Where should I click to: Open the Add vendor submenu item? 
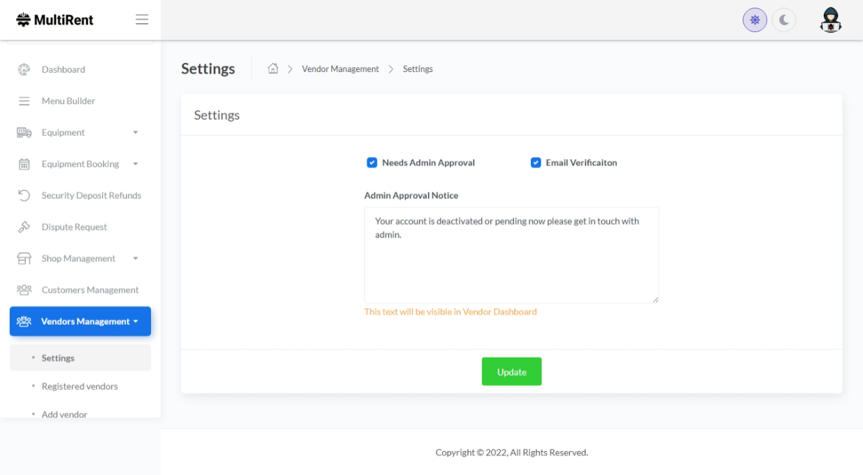point(64,414)
